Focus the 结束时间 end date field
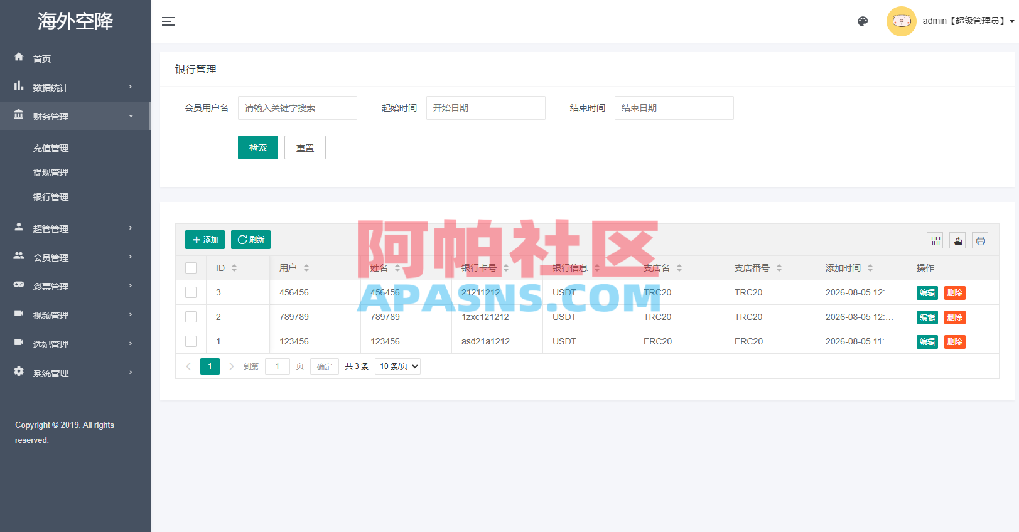Screen dimensions: 1019x532 point(674,108)
